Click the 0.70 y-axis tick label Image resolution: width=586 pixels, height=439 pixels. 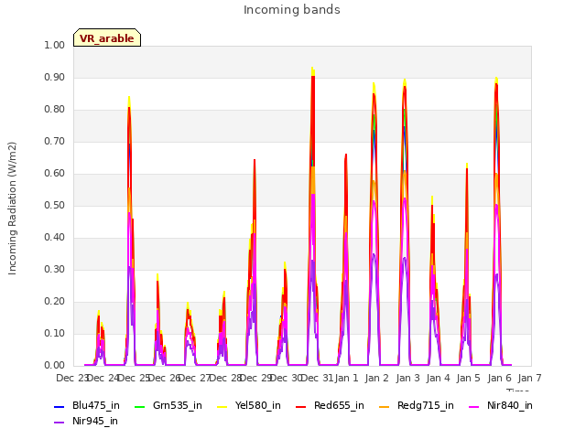click(x=55, y=142)
